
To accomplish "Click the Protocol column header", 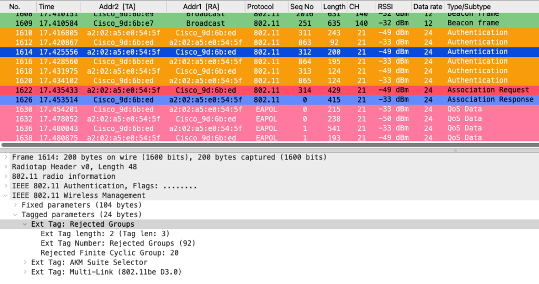I will 260,7.
